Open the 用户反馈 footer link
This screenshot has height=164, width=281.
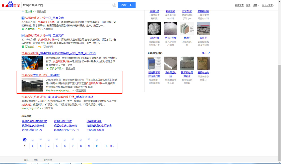click(48, 160)
